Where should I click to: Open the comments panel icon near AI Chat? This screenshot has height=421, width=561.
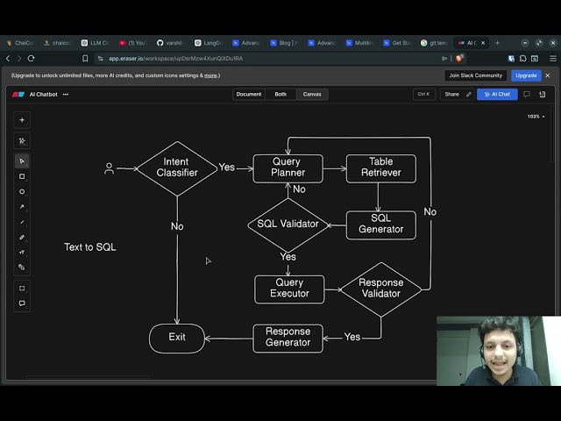tap(527, 94)
